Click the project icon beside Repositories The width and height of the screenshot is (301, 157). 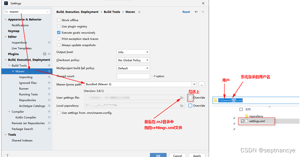(x=49, y=100)
